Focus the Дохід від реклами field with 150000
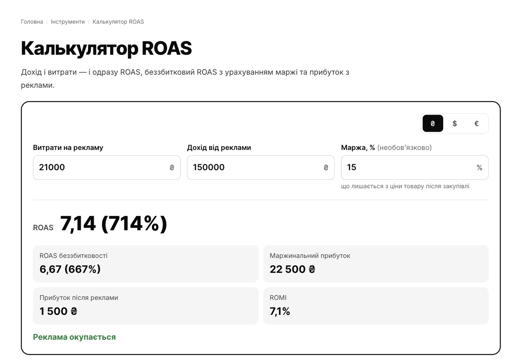Screen dimensions: 521x364 [260, 167]
